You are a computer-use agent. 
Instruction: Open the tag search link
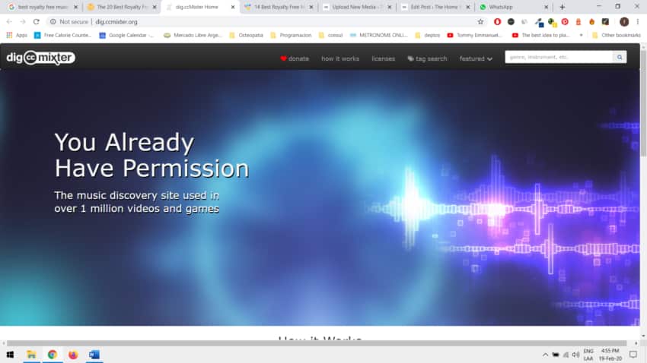tap(427, 58)
